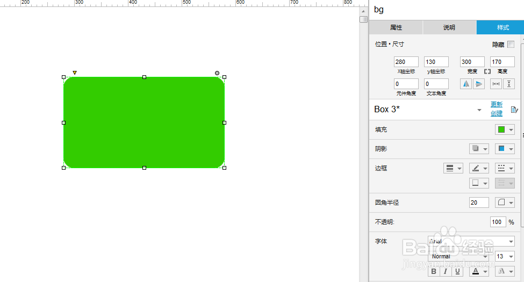Screen dimensions: 524x282
Task: Click the left middle resize handle of rectangle
Action: (64, 122)
